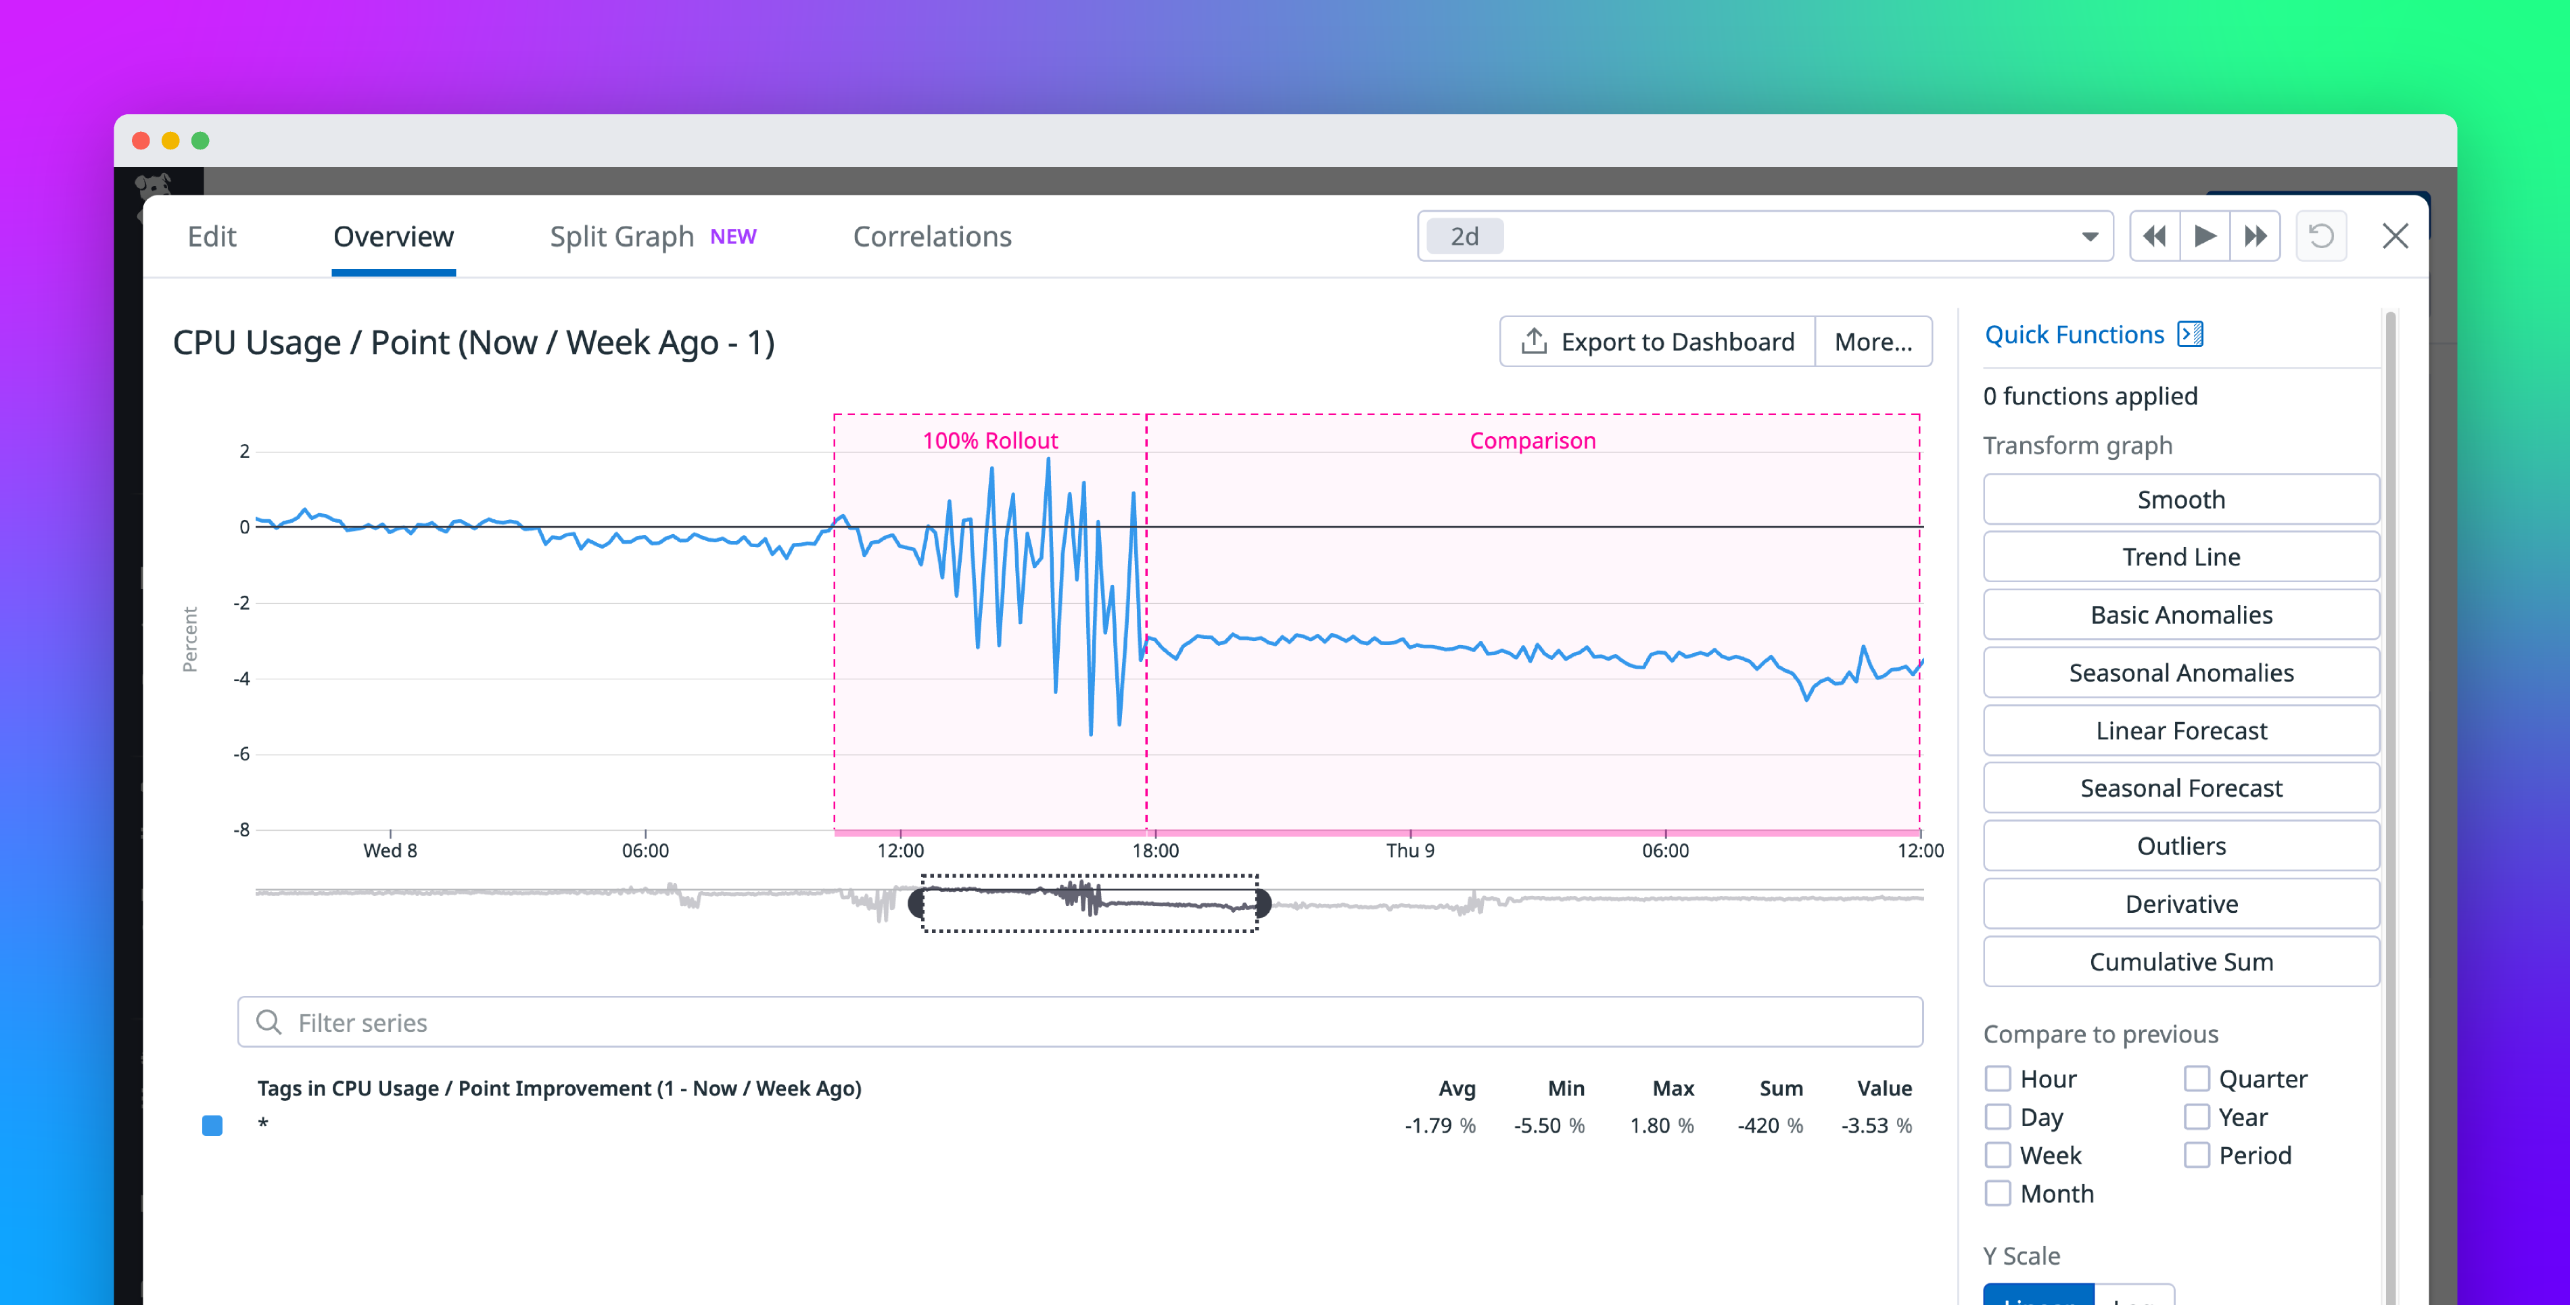Screen dimensions: 2570x1305
Task: Switch to the Correlations tab
Action: pos(932,237)
